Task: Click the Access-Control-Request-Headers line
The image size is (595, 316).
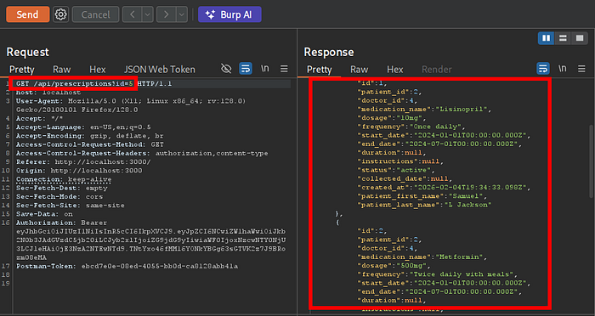Action: coord(142,153)
